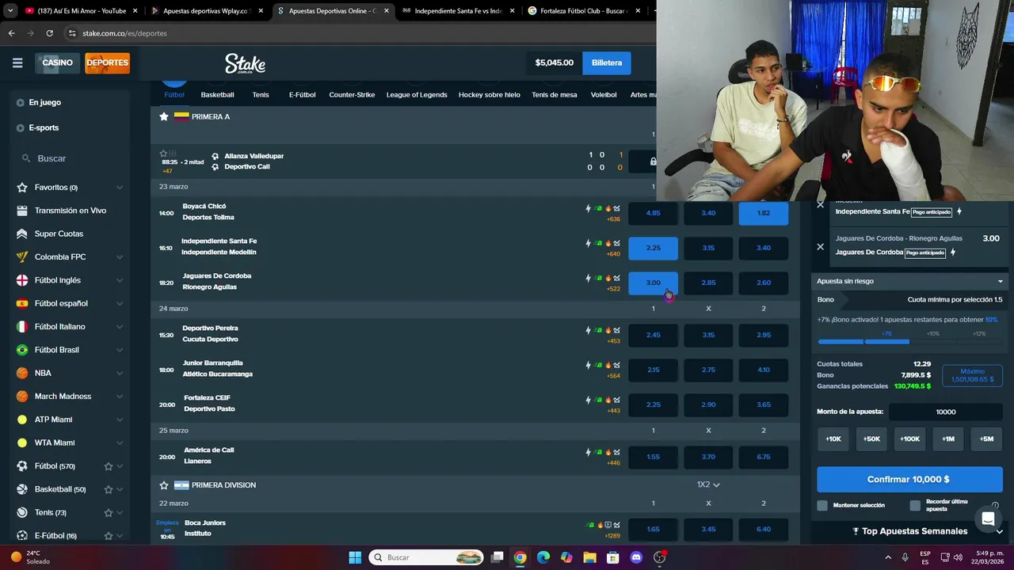Click the Máximo stake button
Screen dimensions: 1014x570
972,375
